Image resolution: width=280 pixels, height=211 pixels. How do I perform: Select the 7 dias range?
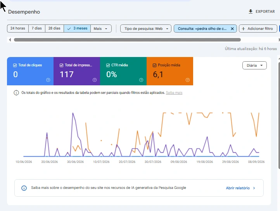point(37,28)
